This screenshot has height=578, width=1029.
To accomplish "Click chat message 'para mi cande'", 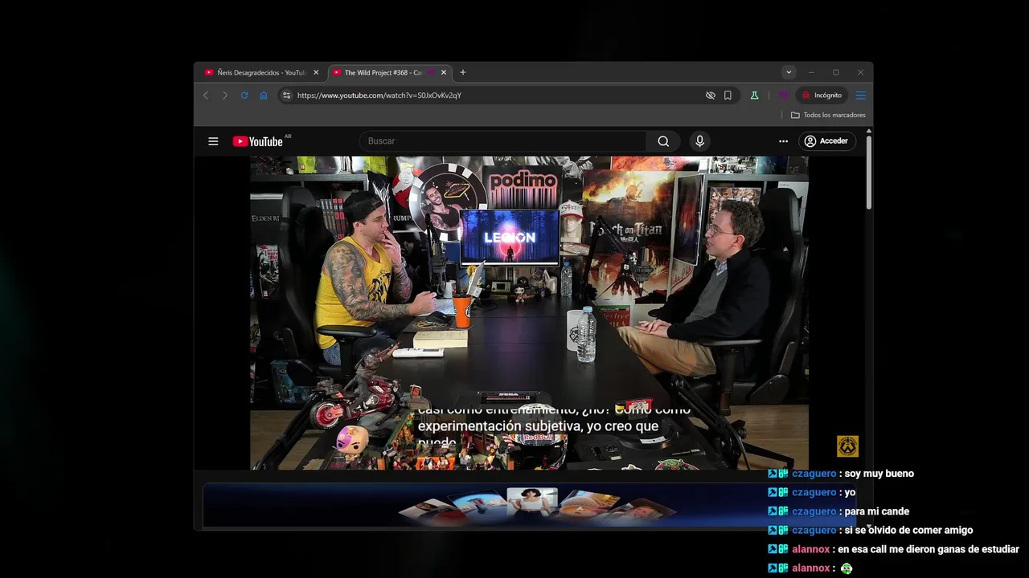I will 876,511.
